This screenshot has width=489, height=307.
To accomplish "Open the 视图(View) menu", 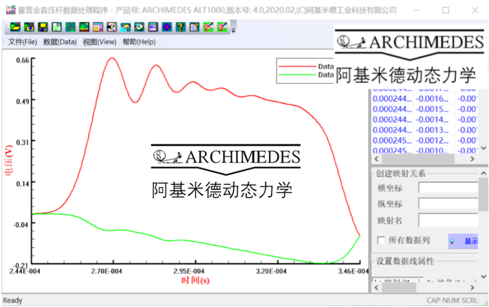I will click(99, 42).
